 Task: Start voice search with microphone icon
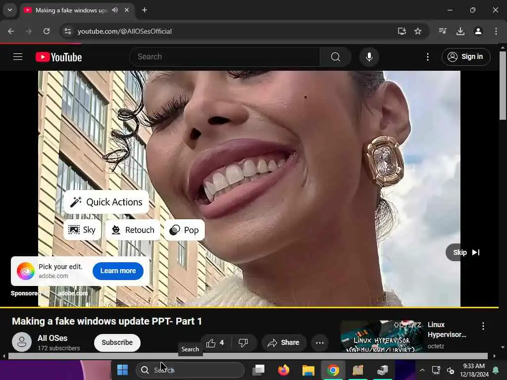click(369, 57)
